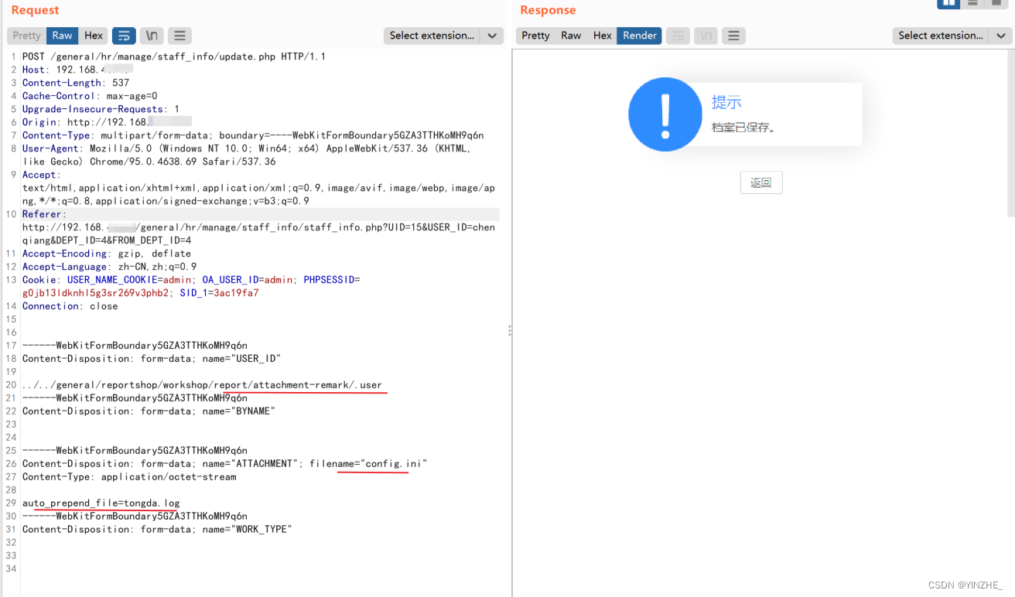Click the Request extension dropdown chevron
Viewport: 1015px width, 597px height.
pos(492,36)
